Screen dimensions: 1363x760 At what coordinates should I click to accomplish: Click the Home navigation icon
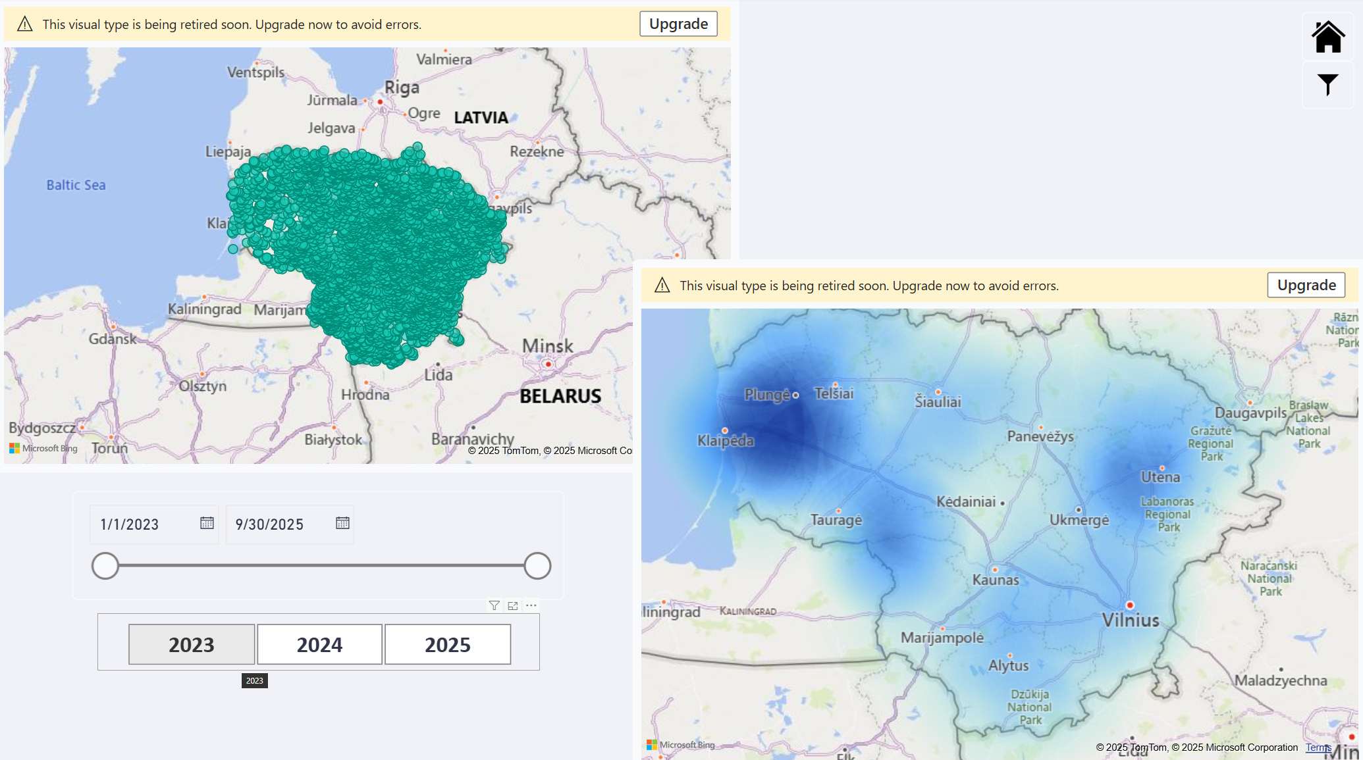pyautogui.click(x=1327, y=37)
